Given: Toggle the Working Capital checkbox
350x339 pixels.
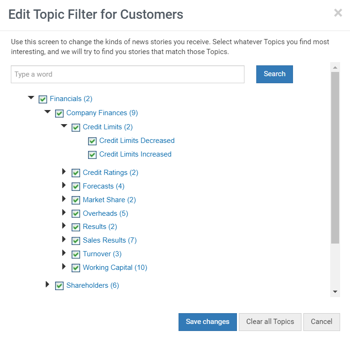Looking at the screenshot, I should [76, 268].
